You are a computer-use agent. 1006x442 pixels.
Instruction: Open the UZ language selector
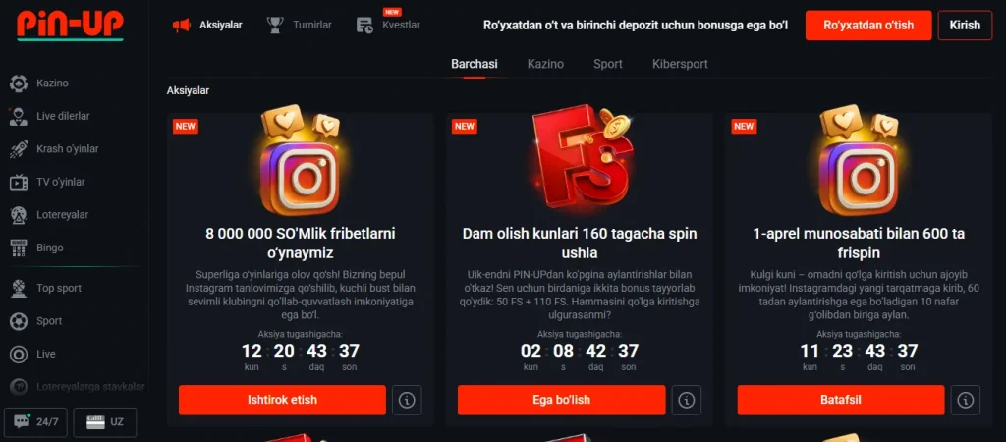[x=104, y=422]
